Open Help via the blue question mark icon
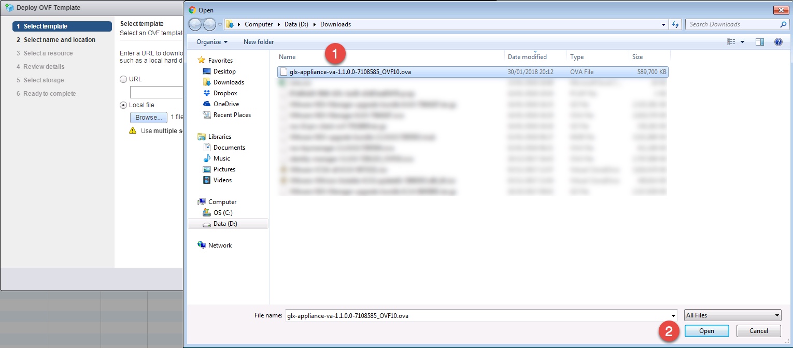 pos(778,42)
